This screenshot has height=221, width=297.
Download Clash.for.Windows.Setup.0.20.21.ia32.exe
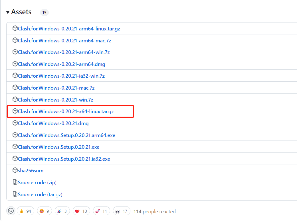tap(64, 159)
